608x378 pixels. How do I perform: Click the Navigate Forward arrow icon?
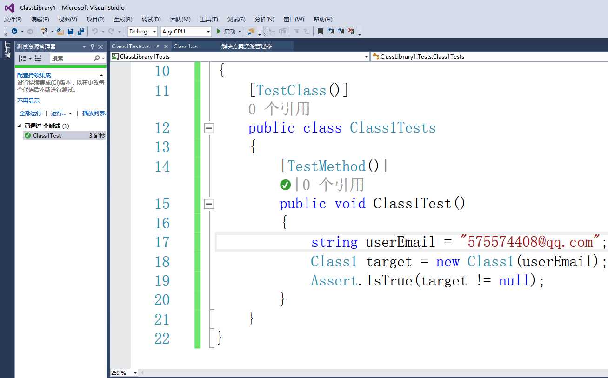coord(30,31)
